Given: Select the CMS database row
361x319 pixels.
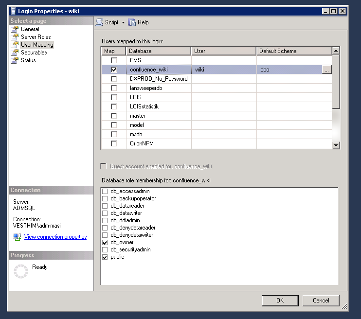Looking at the screenshot, I should (217, 60).
